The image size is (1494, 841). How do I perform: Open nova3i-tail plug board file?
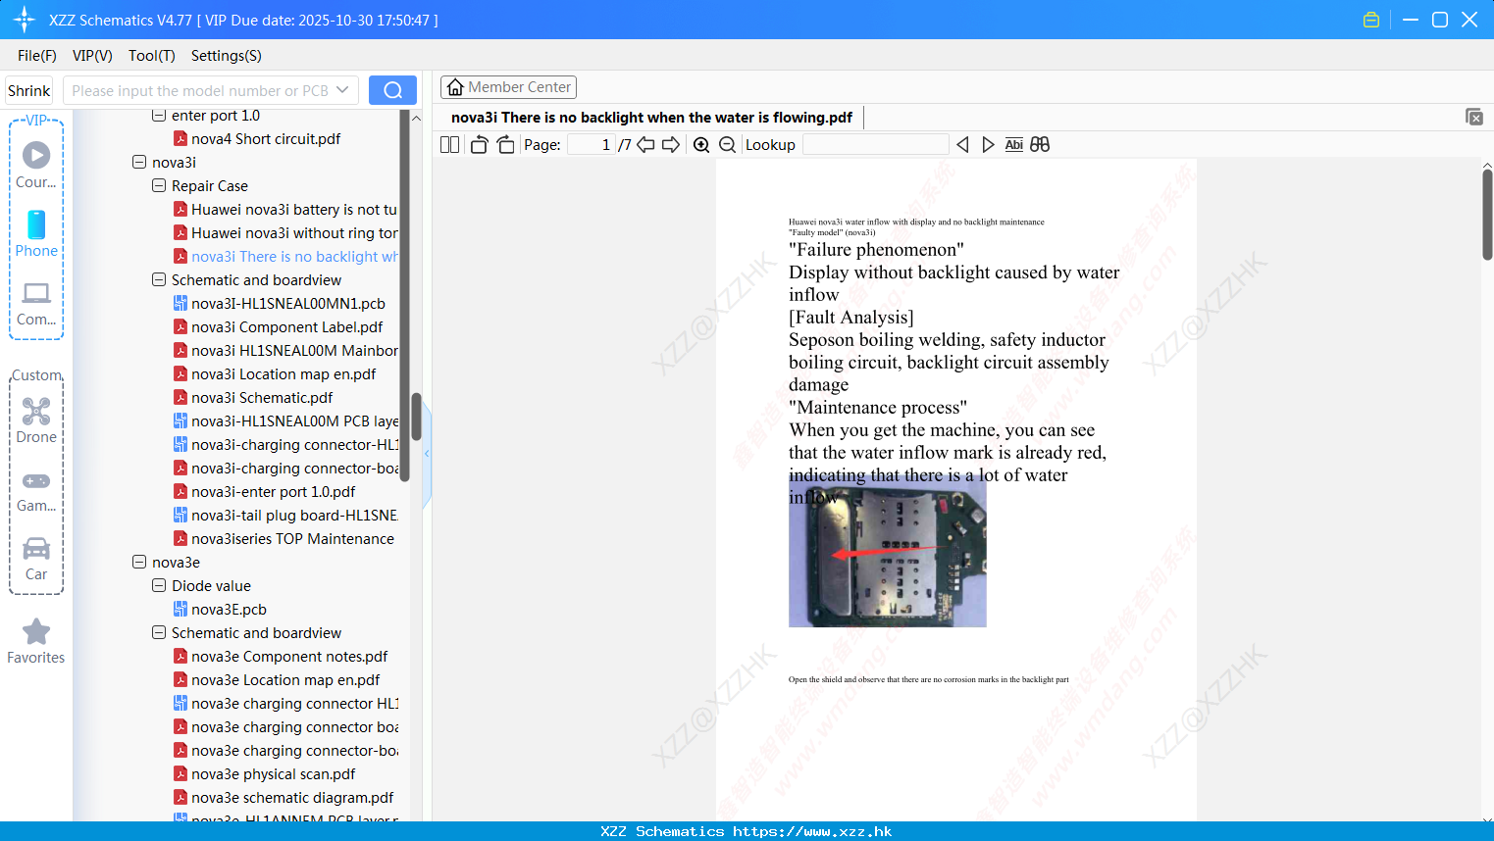(285, 515)
